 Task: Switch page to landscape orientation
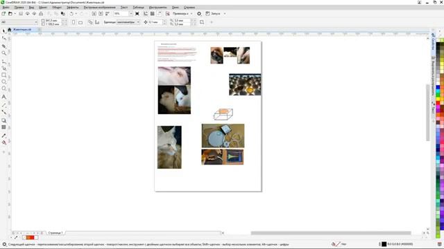click(80, 22)
